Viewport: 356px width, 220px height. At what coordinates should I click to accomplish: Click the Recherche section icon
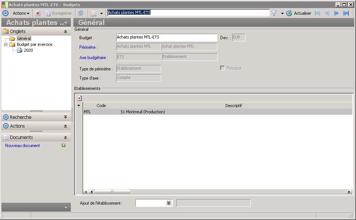tap(6, 117)
